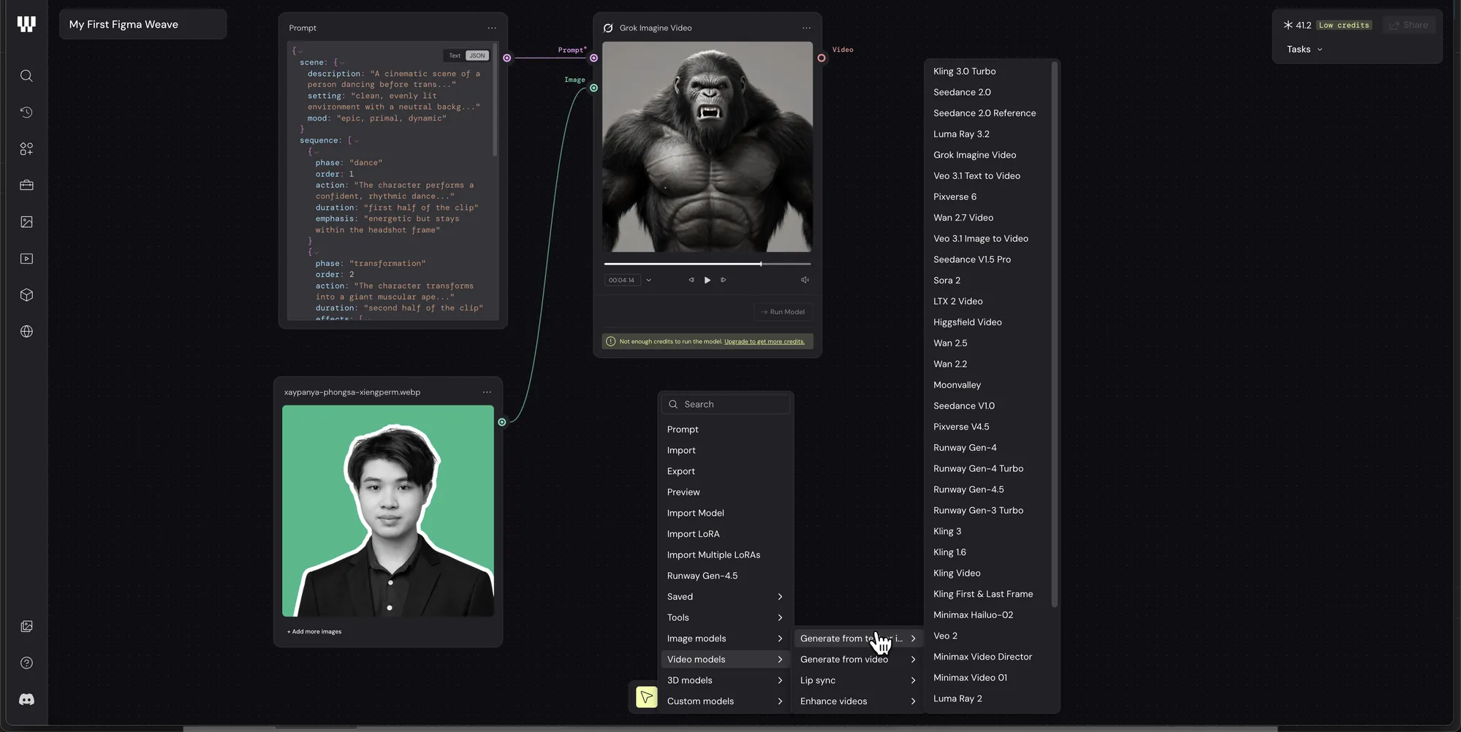Click Upgrade to get more credits link
The width and height of the screenshot is (1461, 732).
pyautogui.click(x=764, y=342)
